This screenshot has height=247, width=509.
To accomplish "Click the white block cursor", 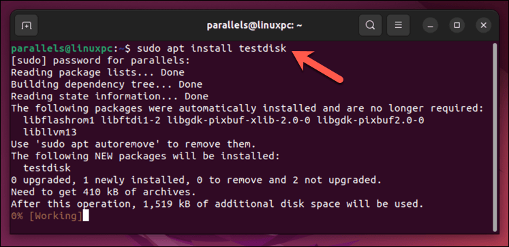I will point(86,216).
